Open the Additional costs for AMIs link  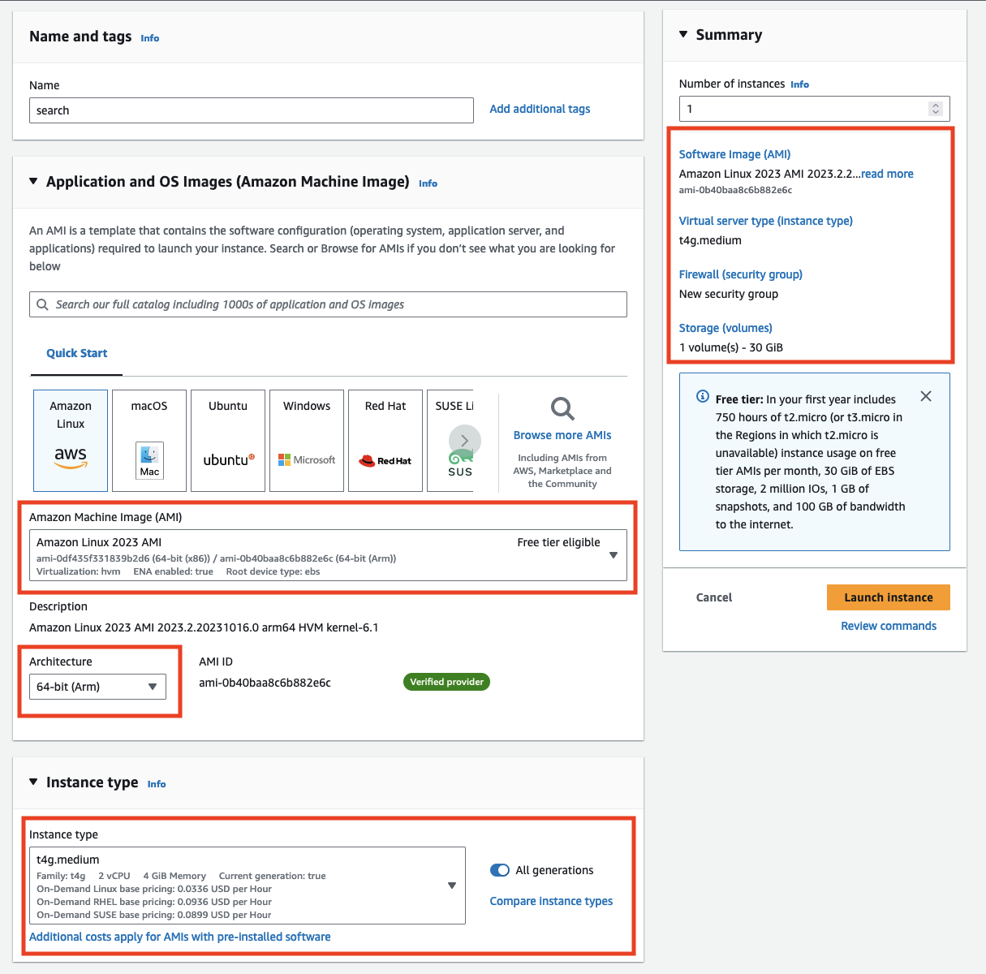coord(180,937)
